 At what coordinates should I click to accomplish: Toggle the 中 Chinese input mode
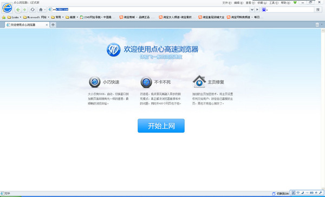pyautogui.click(x=298, y=193)
